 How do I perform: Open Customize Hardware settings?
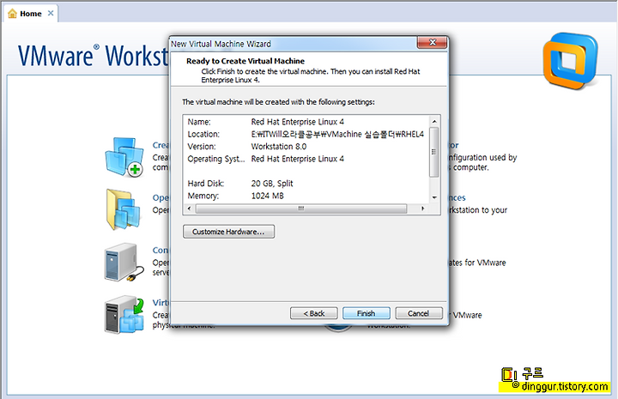point(228,232)
